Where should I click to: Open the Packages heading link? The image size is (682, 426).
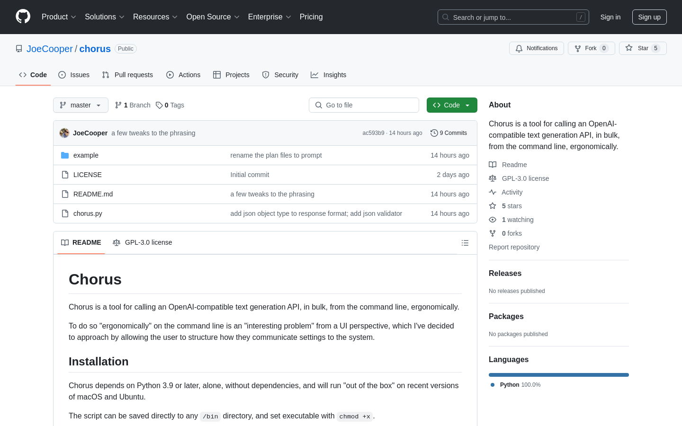(506, 317)
